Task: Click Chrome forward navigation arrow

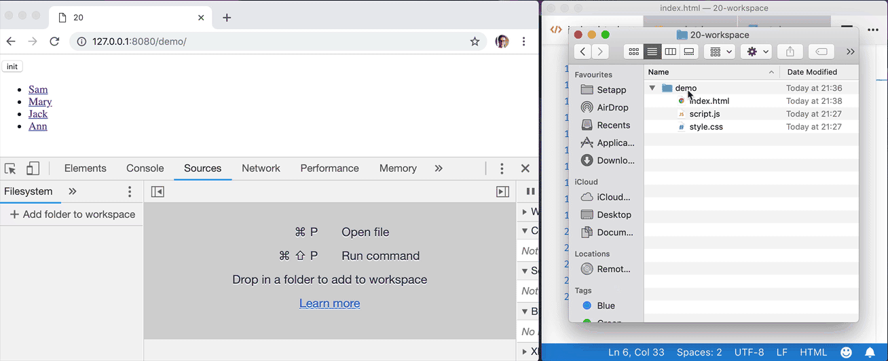Action: pyautogui.click(x=33, y=41)
